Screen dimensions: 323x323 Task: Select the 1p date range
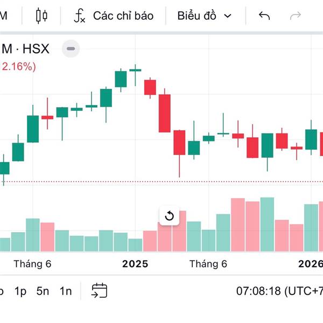pos(20,291)
